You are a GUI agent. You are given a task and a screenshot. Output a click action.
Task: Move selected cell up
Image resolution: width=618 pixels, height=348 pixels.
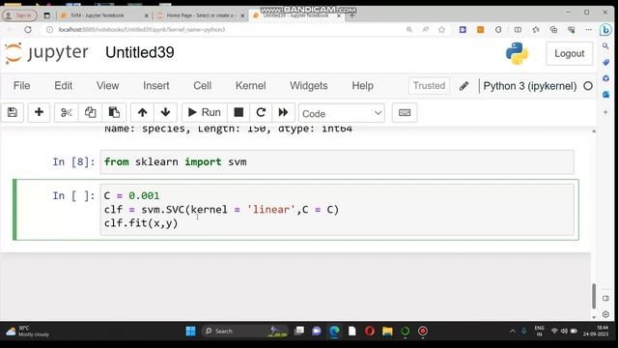pos(142,112)
